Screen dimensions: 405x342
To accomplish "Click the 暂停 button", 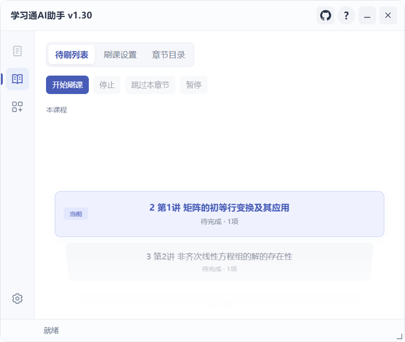I will 194,85.
